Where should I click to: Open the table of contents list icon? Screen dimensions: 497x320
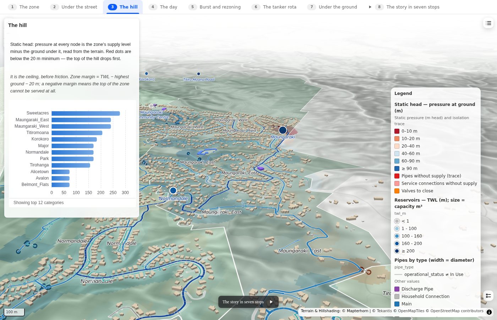click(x=488, y=23)
